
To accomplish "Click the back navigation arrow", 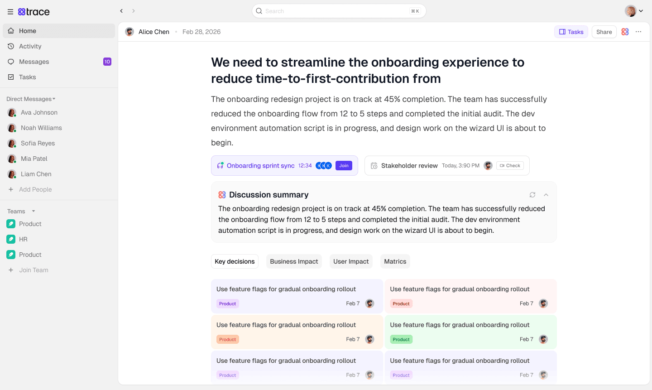I will click(121, 11).
